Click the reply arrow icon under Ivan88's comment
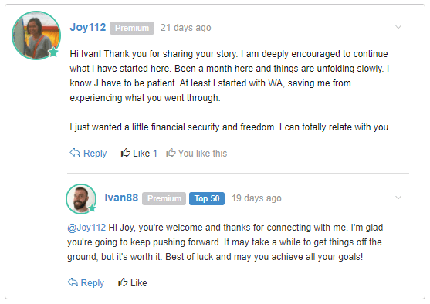This screenshot has width=430, height=304. (73, 282)
